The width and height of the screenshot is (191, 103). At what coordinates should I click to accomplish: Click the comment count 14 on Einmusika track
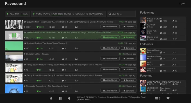(x=65, y=91)
